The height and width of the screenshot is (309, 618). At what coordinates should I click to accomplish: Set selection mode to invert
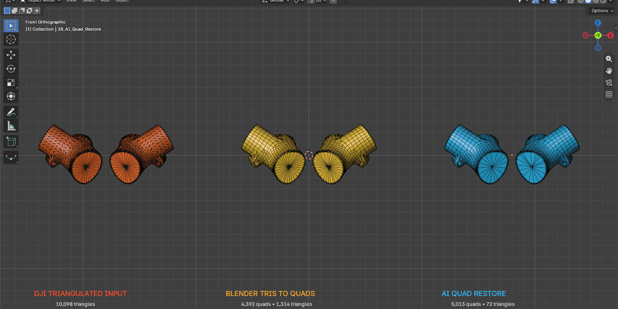pyautogui.click(x=29, y=10)
